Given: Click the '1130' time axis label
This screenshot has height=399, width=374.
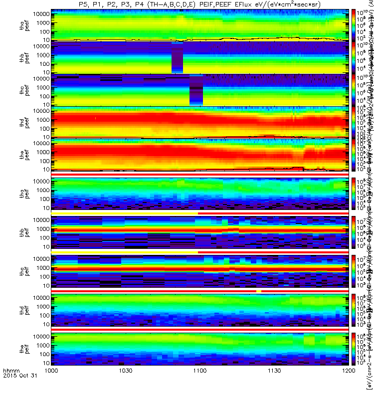Looking at the screenshot, I should (274, 371).
